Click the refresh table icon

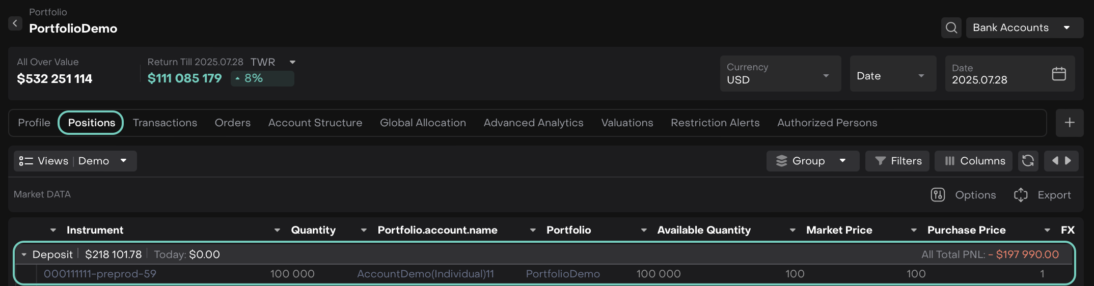point(1028,161)
